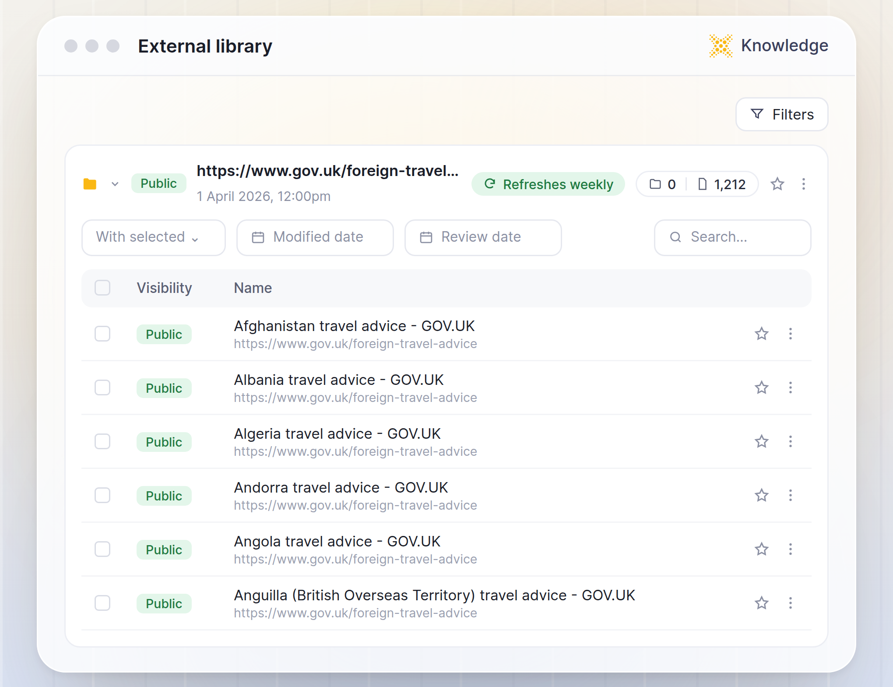
Task: Click the folder and file count pill
Action: click(697, 184)
